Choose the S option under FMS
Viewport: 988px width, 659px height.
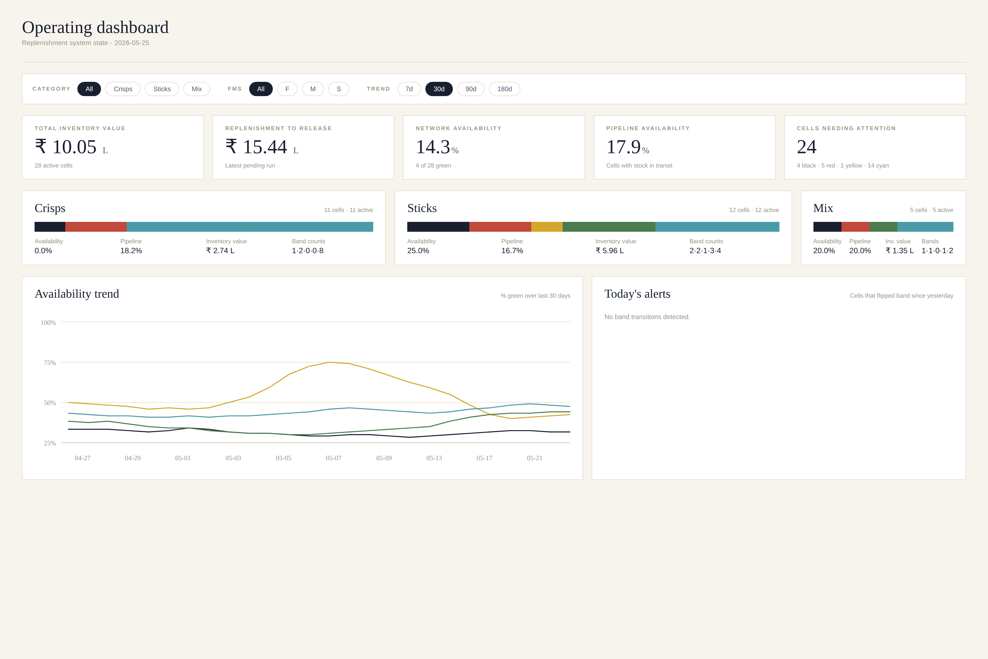click(339, 89)
